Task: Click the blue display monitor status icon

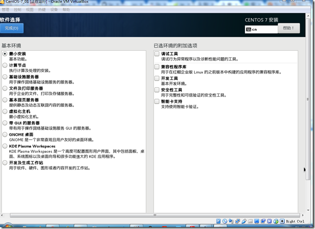Action: 257,221
